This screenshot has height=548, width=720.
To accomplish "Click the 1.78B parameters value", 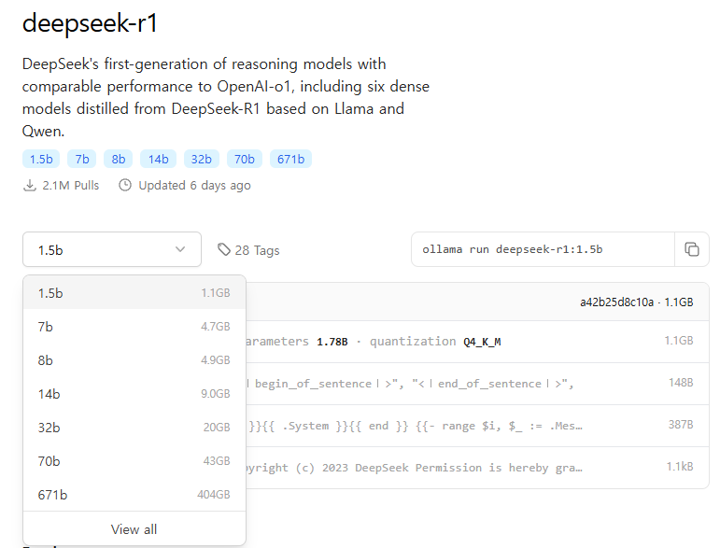I will 332,342.
